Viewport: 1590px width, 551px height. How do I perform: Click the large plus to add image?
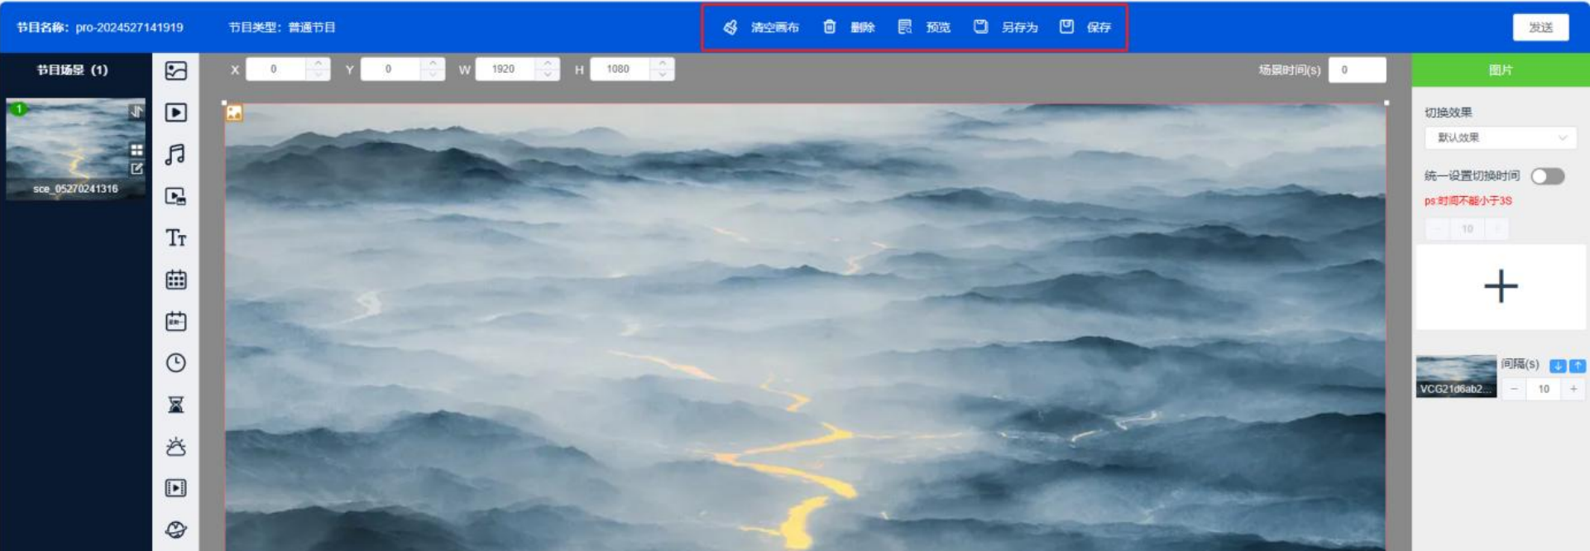[1500, 287]
